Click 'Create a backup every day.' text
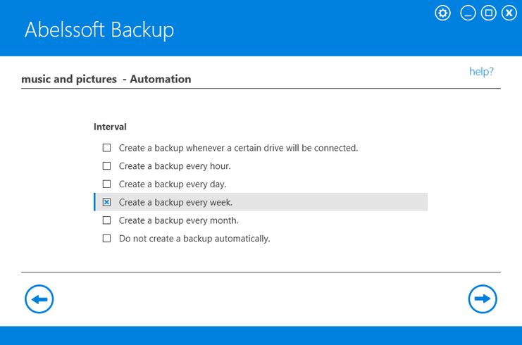 (173, 184)
